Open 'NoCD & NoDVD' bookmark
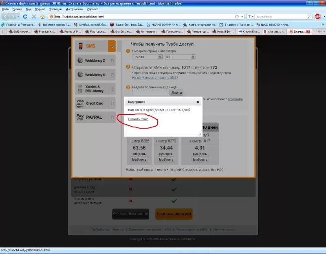 pos(273,24)
